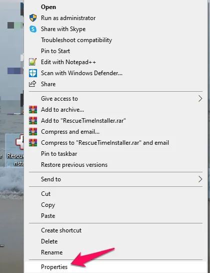This screenshot has width=210, height=273.
Task: Choose Paste in the context menu
Action: pyautogui.click(x=115, y=216)
